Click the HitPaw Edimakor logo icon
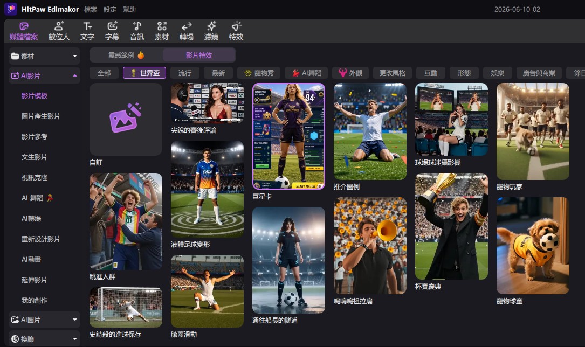585x347 pixels. pos(11,9)
